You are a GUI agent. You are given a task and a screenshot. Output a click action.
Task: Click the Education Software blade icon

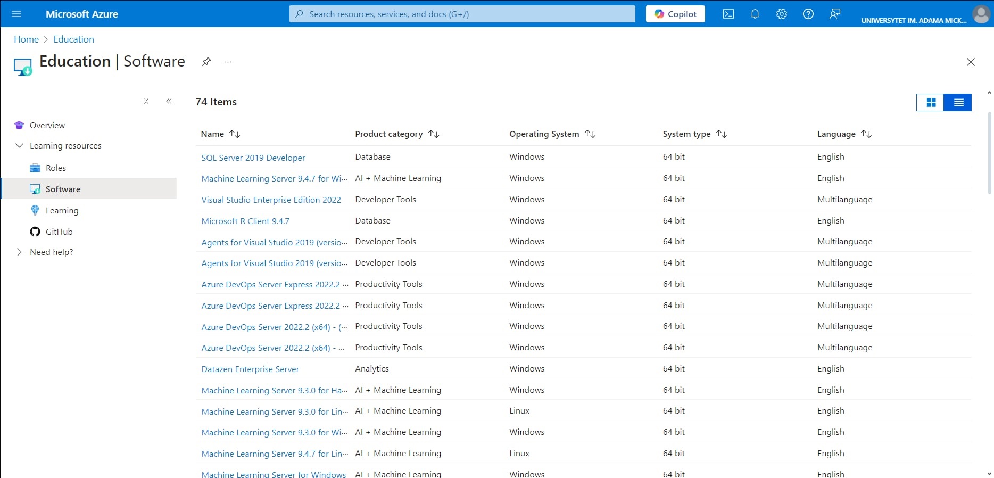click(23, 67)
